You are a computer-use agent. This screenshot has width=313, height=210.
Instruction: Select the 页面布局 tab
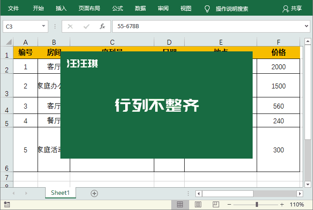[x=89, y=8]
